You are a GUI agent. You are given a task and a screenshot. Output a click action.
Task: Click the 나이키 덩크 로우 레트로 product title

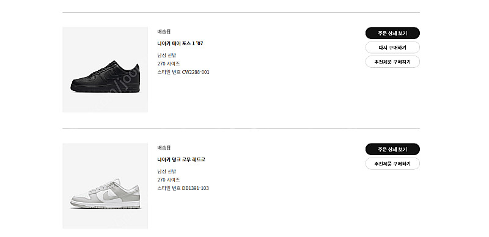click(x=181, y=159)
